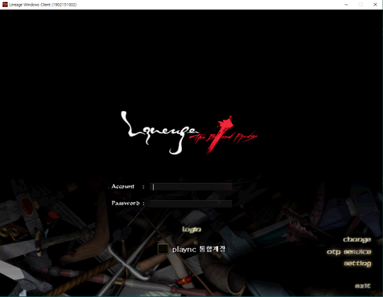Open the setting menu
Screen dimensions: 383x297
(357, 264)
